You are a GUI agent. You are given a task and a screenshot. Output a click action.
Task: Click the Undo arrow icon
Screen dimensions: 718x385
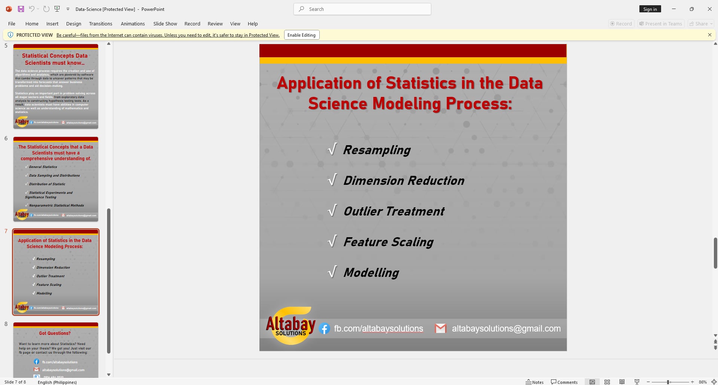(31, 9)
